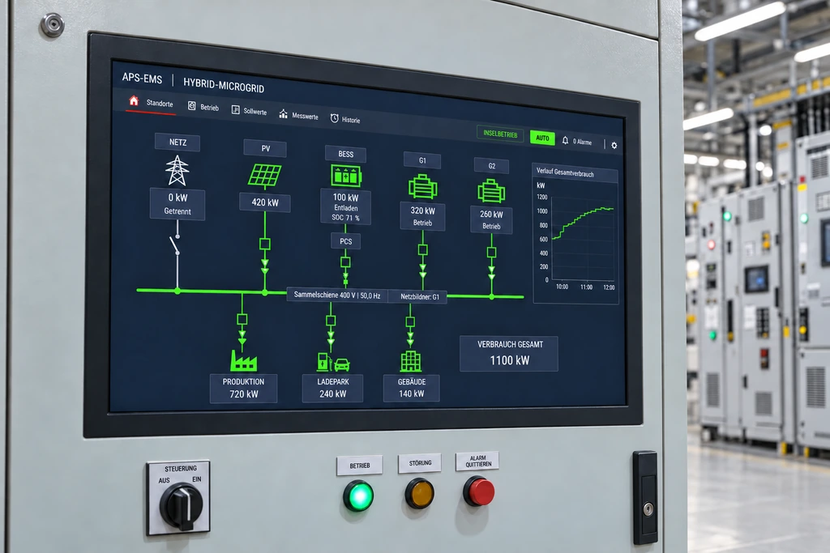Image resolution: width=830 pixels, height=553 pixels.
Task: Open the PRODUKTION 720 kW box
Action: click(x=243, y=388)
